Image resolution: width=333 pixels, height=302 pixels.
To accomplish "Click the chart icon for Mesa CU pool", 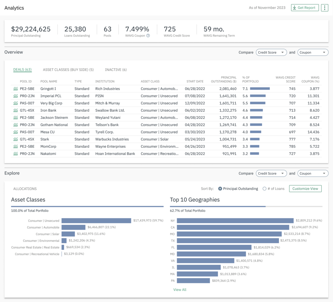I will point(15,132).
